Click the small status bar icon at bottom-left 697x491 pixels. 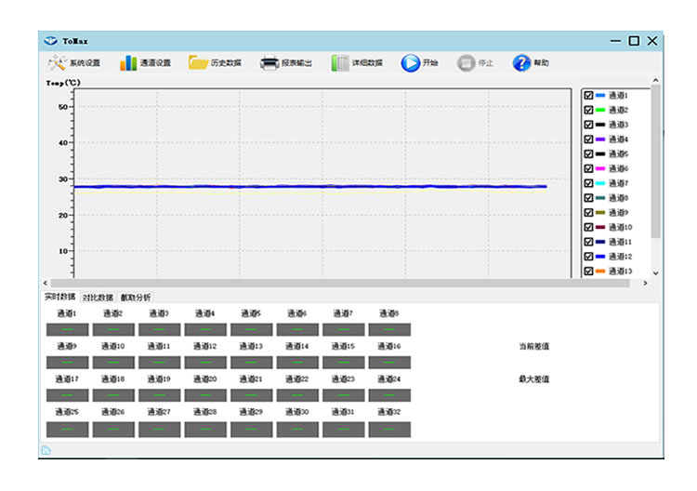coord(46,450)
